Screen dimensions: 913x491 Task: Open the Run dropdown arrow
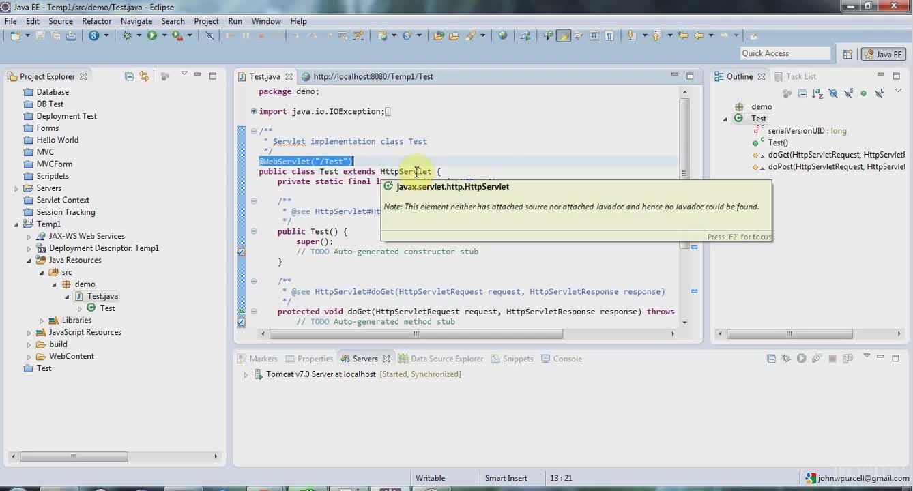tap(164, 35)
